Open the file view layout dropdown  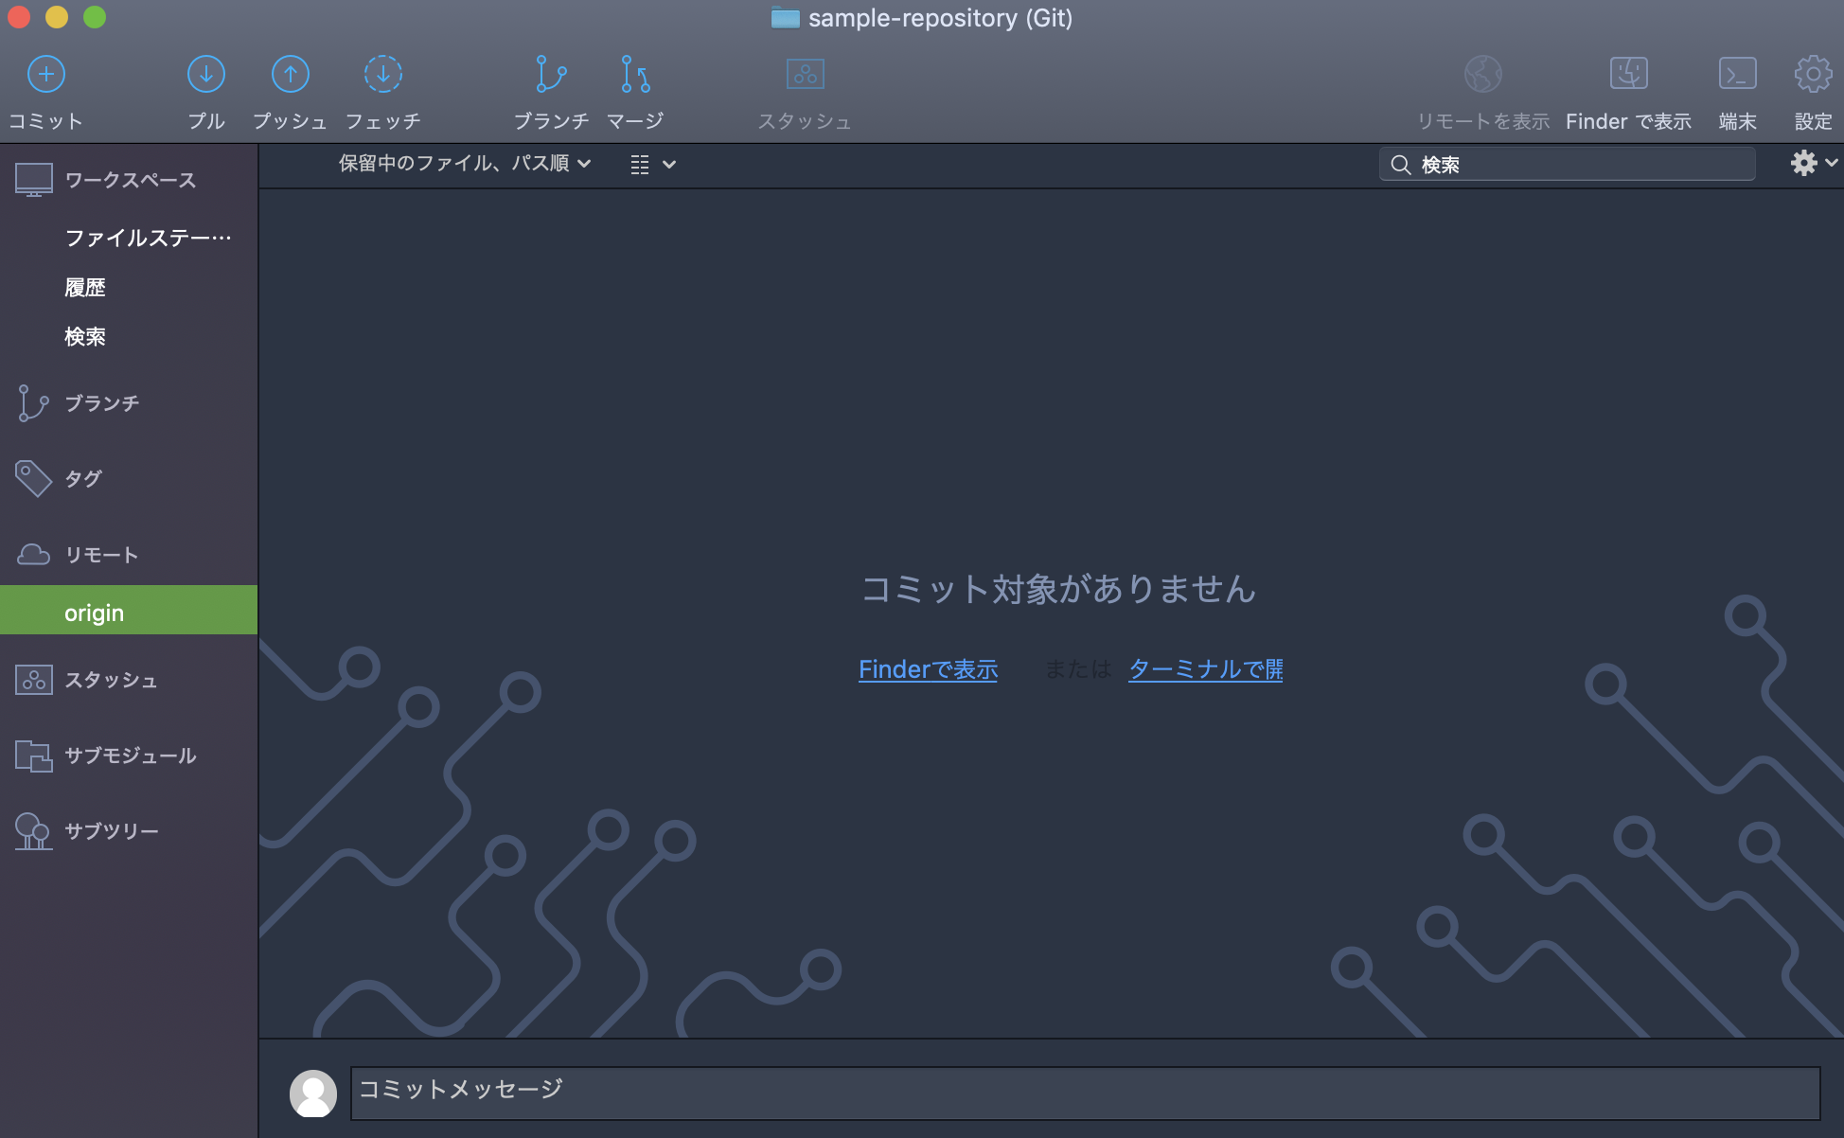651,163
